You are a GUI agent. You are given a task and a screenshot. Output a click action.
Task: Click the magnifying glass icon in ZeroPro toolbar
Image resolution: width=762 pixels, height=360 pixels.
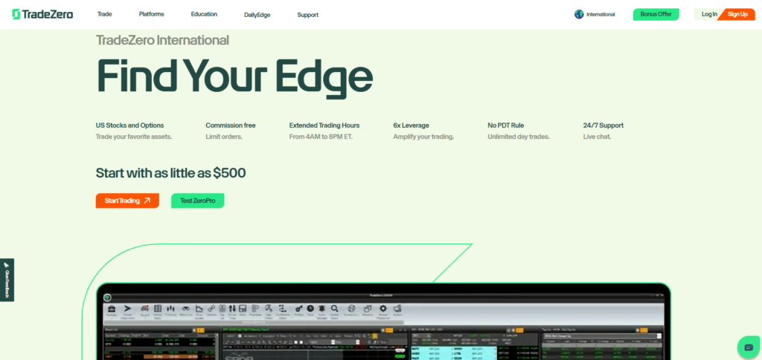click(334, 309)
